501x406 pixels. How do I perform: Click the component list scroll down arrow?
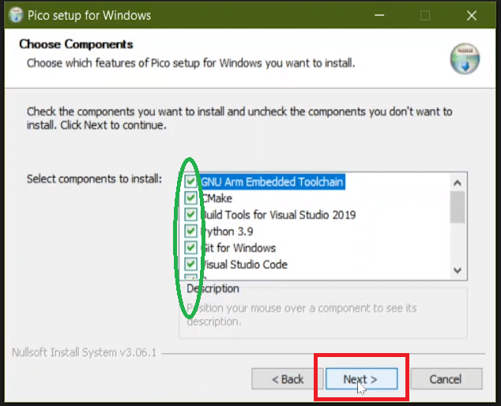coord(458,271)
